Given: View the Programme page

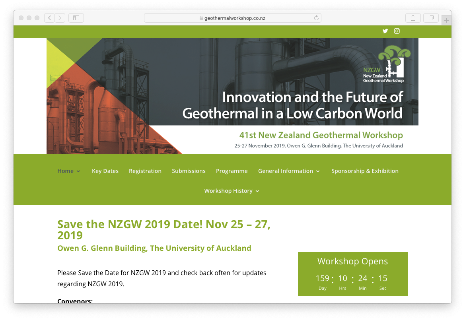Looking at the screenshot, I should tap(232, 171).
